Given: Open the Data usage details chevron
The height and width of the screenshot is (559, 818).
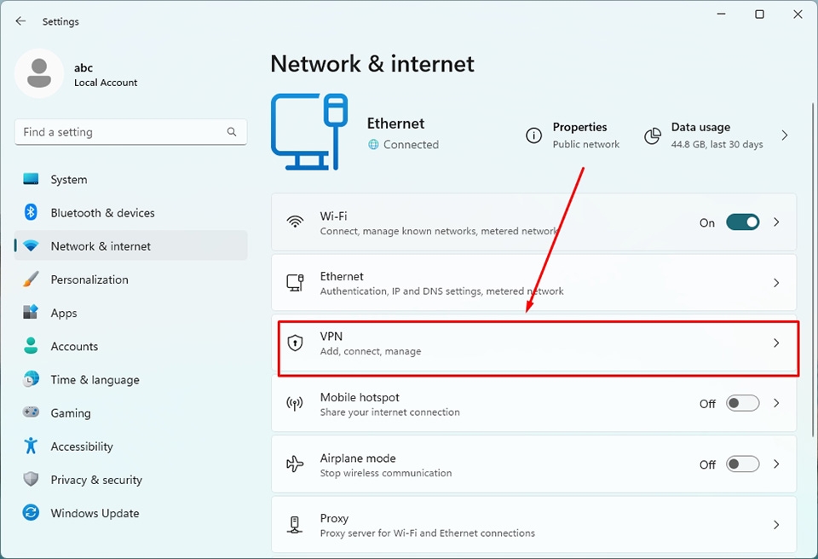Looking at the screenshot, I should [785, 135].
